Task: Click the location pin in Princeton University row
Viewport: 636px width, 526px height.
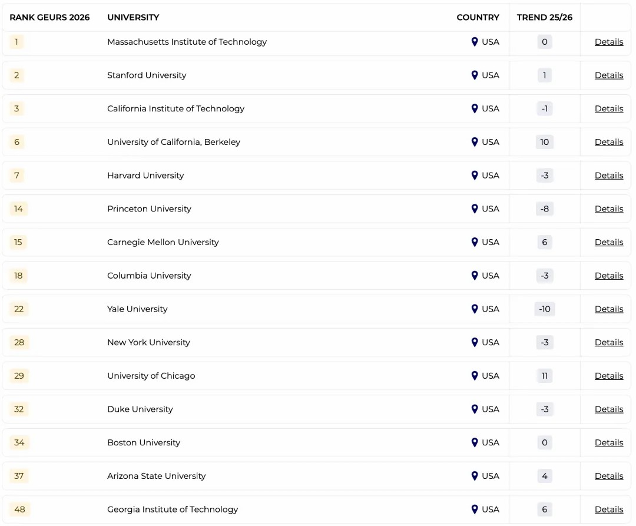Action: click(475, 209)
